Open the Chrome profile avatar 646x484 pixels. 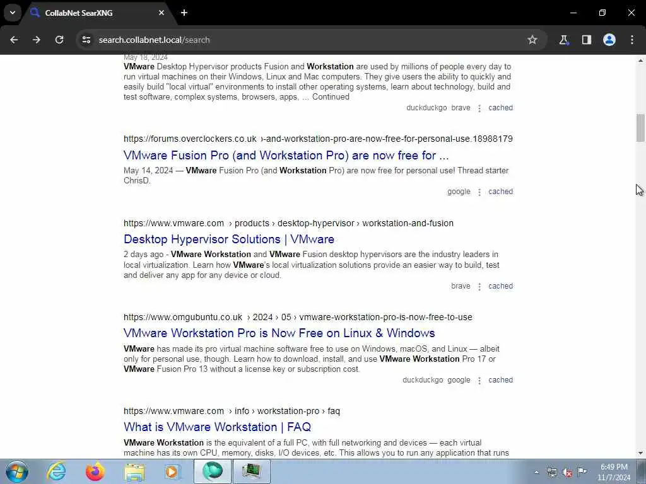(609, 40)
